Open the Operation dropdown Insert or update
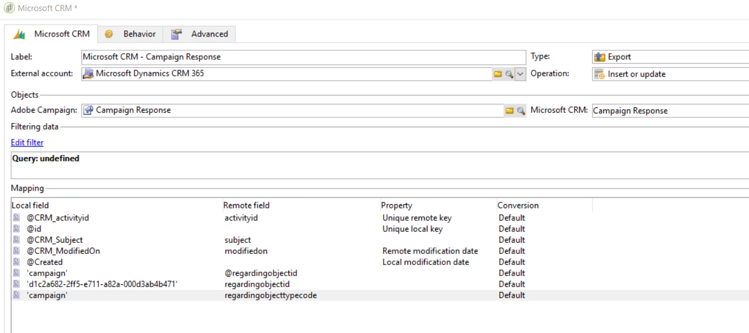The width and height of the screenshot is (749, 333). [670, 74]
